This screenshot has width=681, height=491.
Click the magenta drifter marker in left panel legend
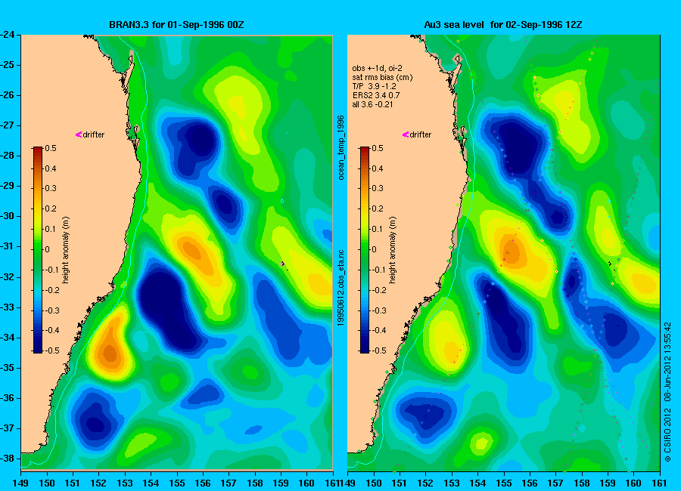click(x=79, y=134)
